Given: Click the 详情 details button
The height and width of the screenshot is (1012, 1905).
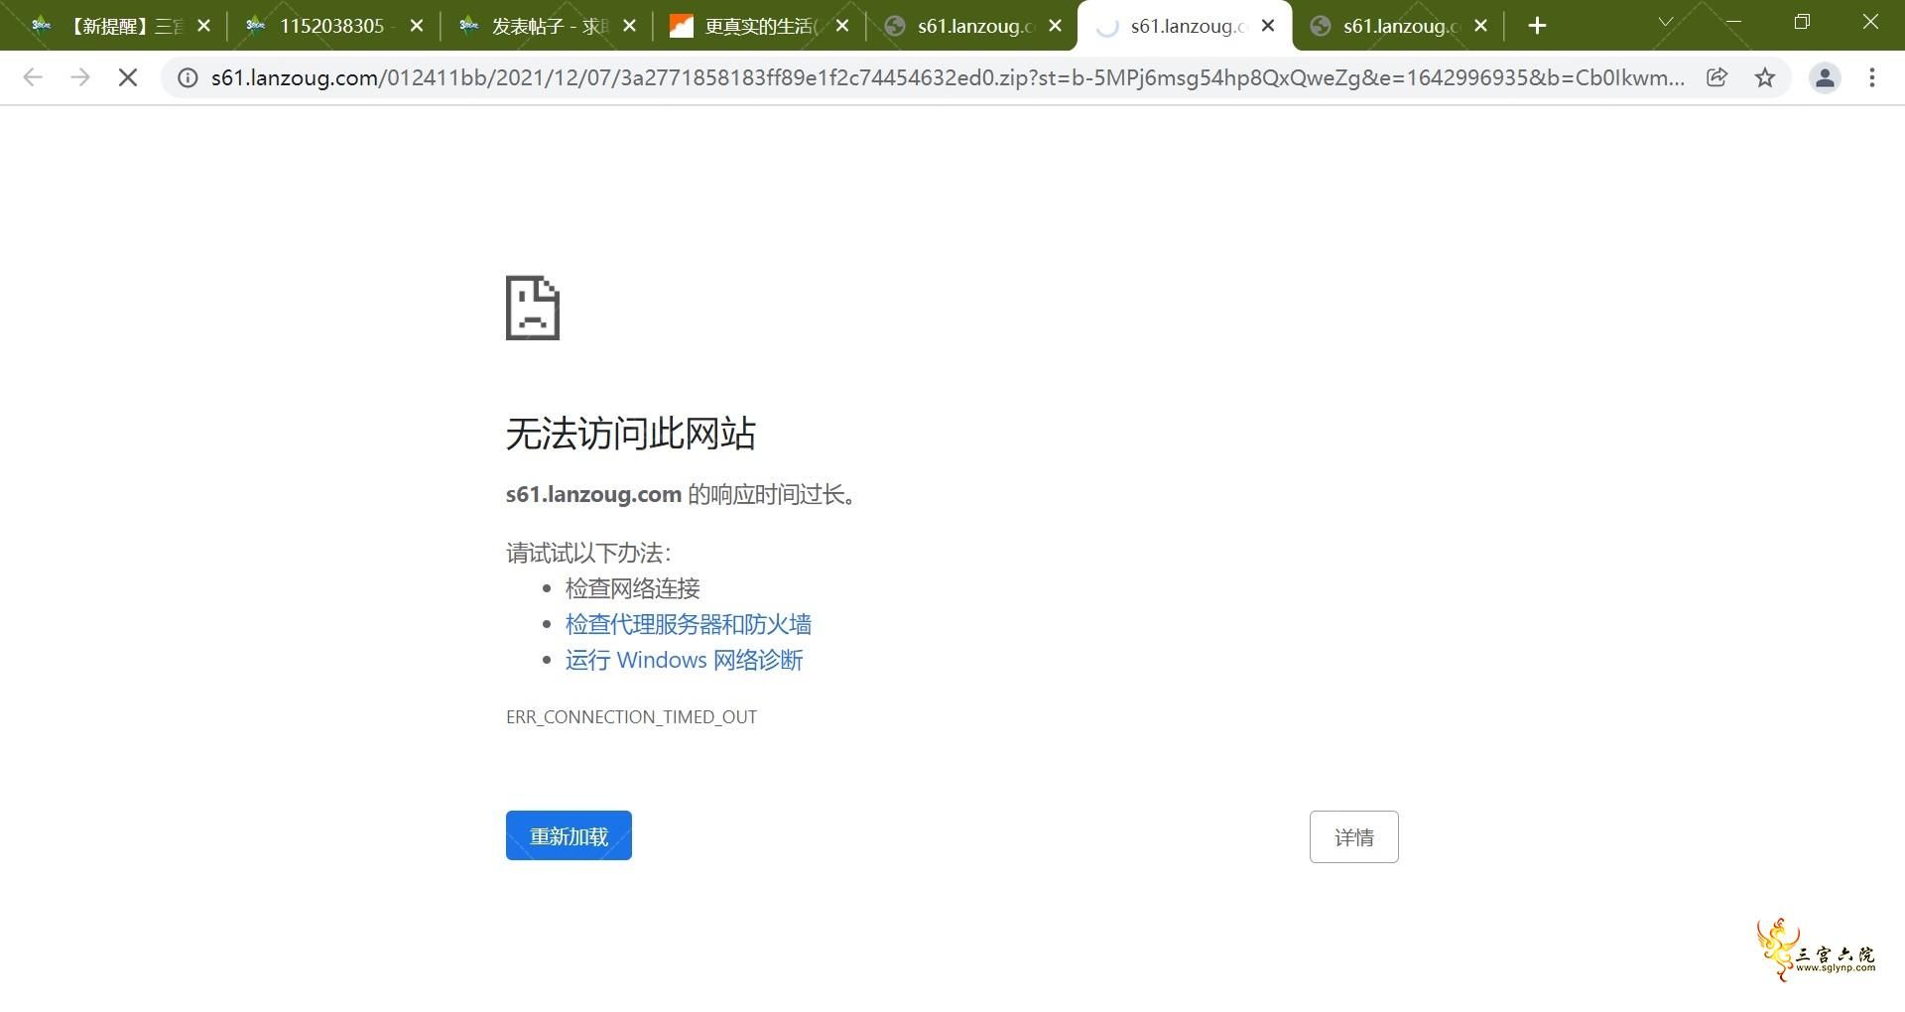Looking at the screenshot, I should [x=1353, y=836].
